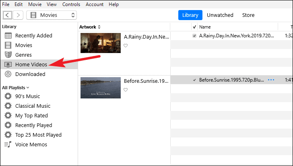Select the Downloaded arrow icon

[x=8, y=74]
